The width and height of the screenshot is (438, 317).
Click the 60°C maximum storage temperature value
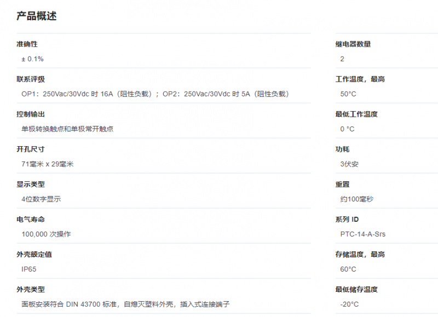348,269
